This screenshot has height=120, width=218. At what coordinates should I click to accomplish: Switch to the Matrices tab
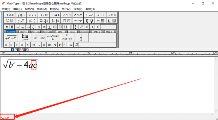48,32
